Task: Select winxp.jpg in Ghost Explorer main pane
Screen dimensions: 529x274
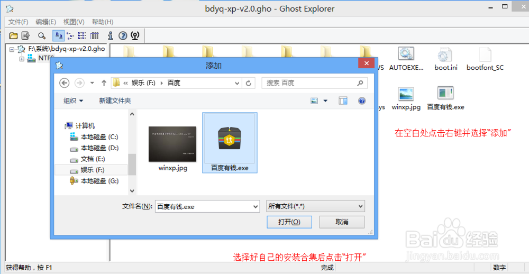Action: (406, 98)
